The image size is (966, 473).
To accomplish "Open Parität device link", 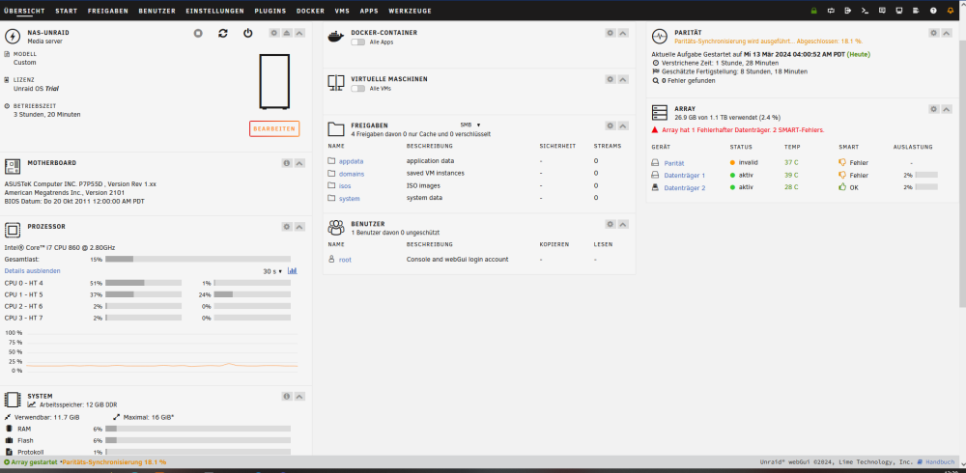I will click(x=674, y=163).
